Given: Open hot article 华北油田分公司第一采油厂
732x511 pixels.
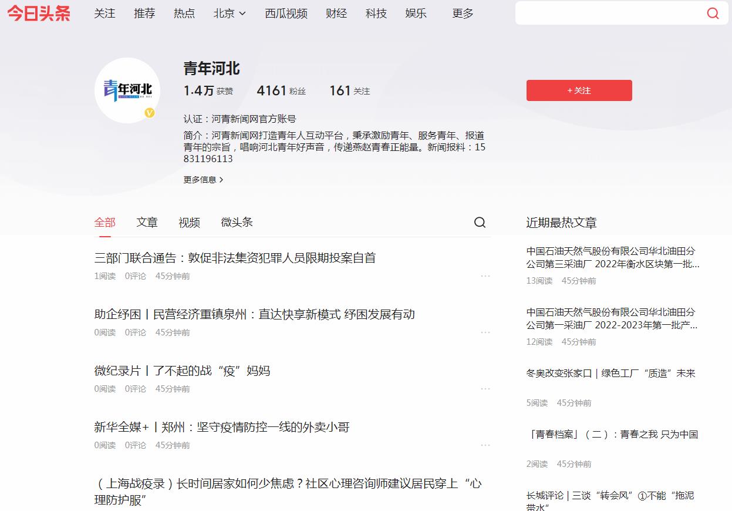Looking at the screenshot, I should point(612,318).
